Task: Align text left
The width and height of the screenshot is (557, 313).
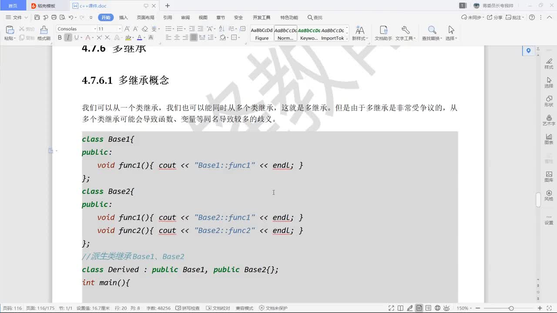Action: [169, 38]
